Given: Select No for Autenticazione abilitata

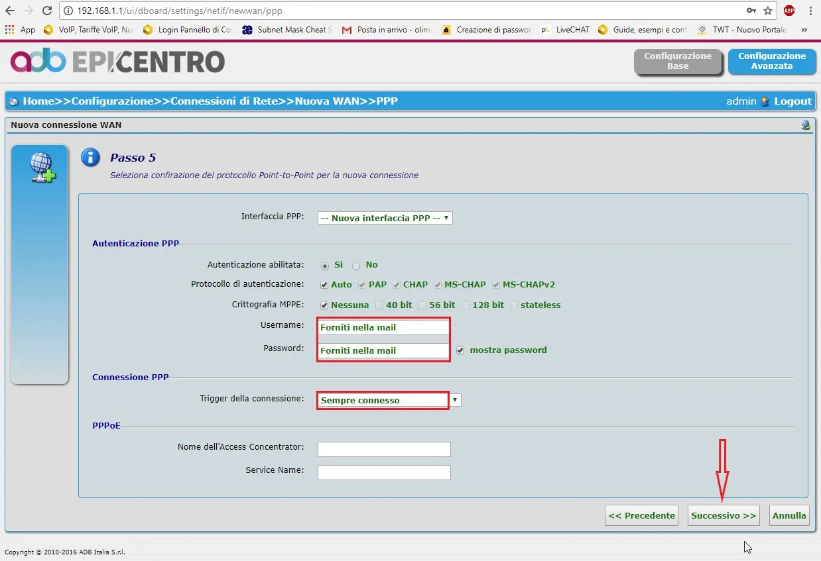Looking at the screenshot, I should pyautogui.click(x=356, y=266).
